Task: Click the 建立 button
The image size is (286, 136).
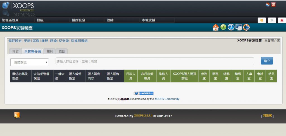Action: click(x=267, y=61)
